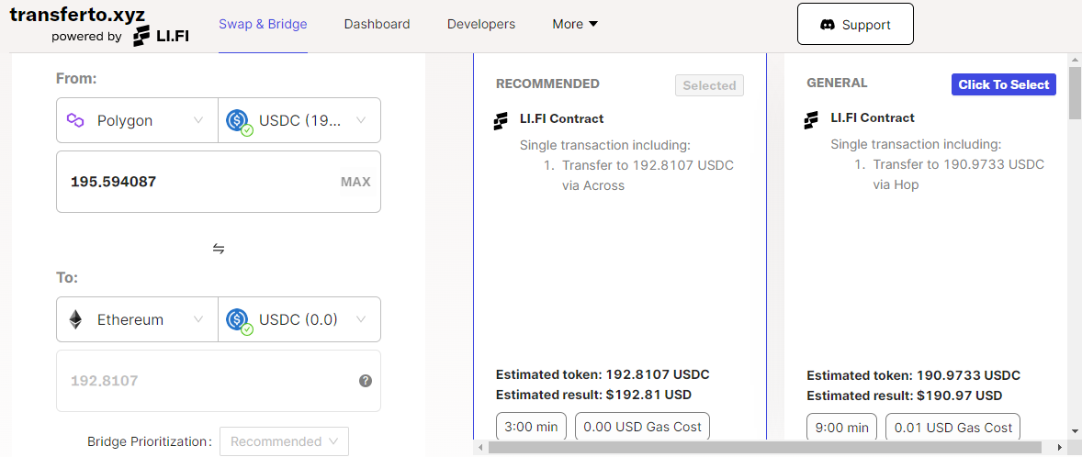Click the swap direction arrows icon
Image resolution: width=1082 pixels, height=457 pixels.
click(x=218, y=249)
